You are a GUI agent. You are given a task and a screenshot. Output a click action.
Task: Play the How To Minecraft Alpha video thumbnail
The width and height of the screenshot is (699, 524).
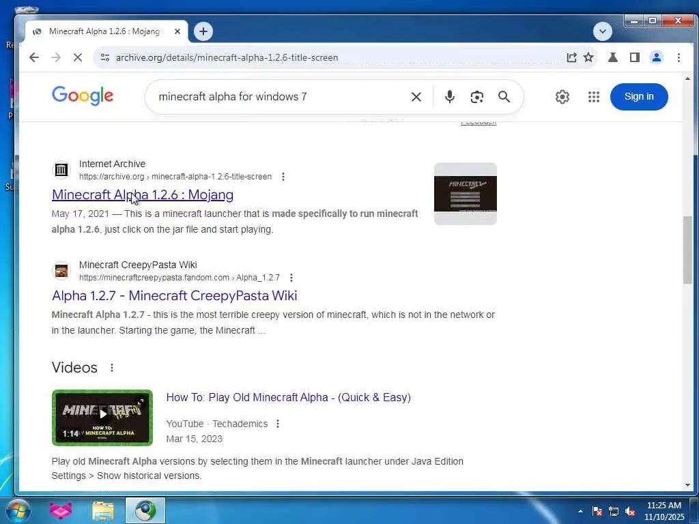tap(102, 418)
